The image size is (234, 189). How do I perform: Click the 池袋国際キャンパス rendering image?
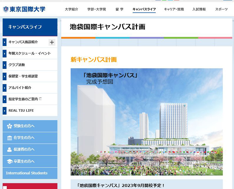(147, 122)
